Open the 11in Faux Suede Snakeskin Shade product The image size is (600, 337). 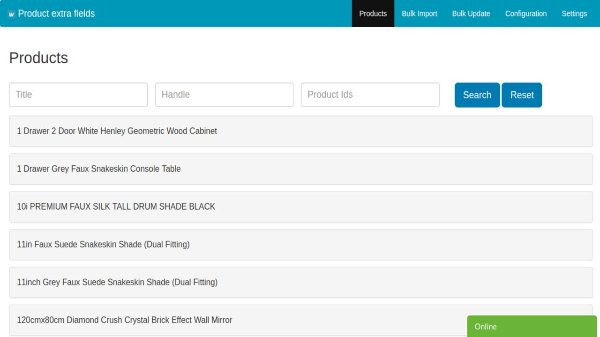(x=300, y=244)
